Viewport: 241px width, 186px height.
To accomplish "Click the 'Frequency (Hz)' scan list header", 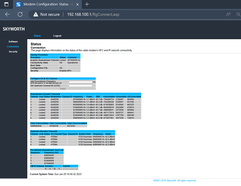I will tap(51, 153).
